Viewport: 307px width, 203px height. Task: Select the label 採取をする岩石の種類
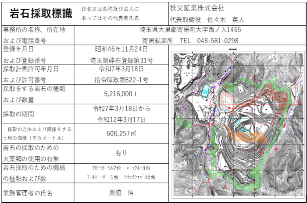coord(34,89)
